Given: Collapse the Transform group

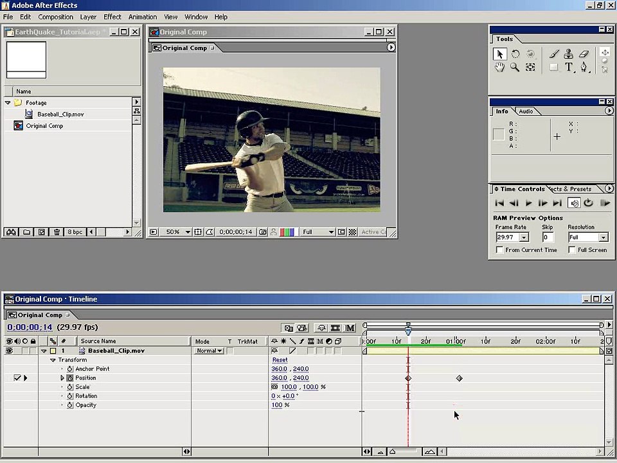Looking at the screenshot, I should point(53,360).
